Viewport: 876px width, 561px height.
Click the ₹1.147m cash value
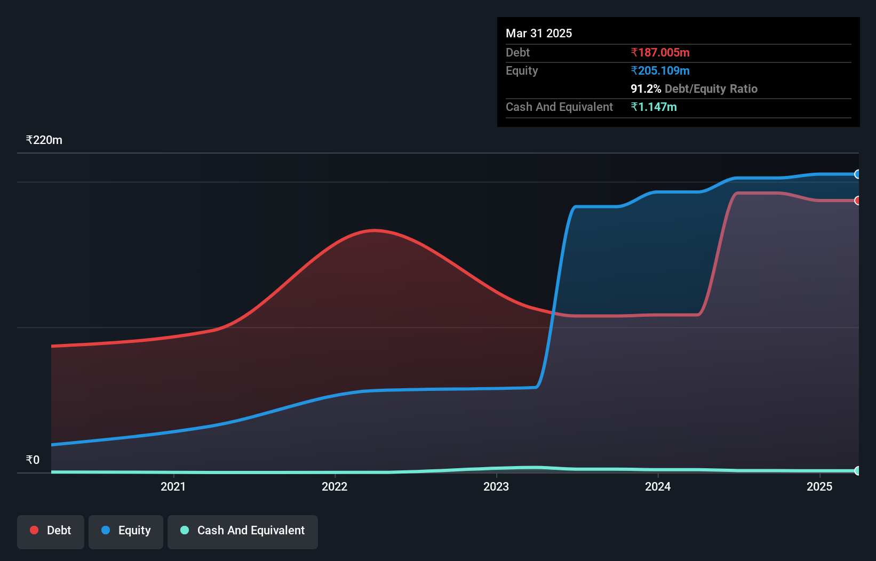pos(654,107)
